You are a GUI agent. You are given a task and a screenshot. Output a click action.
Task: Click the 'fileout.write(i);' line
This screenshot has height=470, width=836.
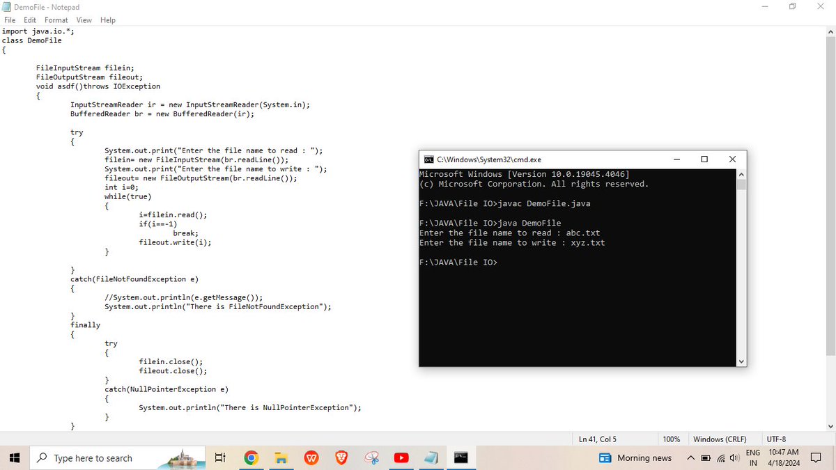pos(175,242)
